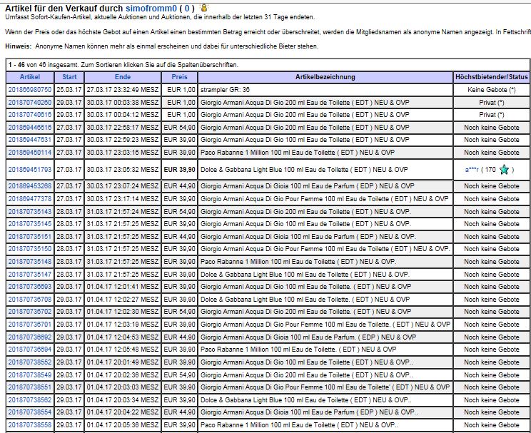Click EUR 44,90 price ending 12:04:53

click(x=179, y=337)
